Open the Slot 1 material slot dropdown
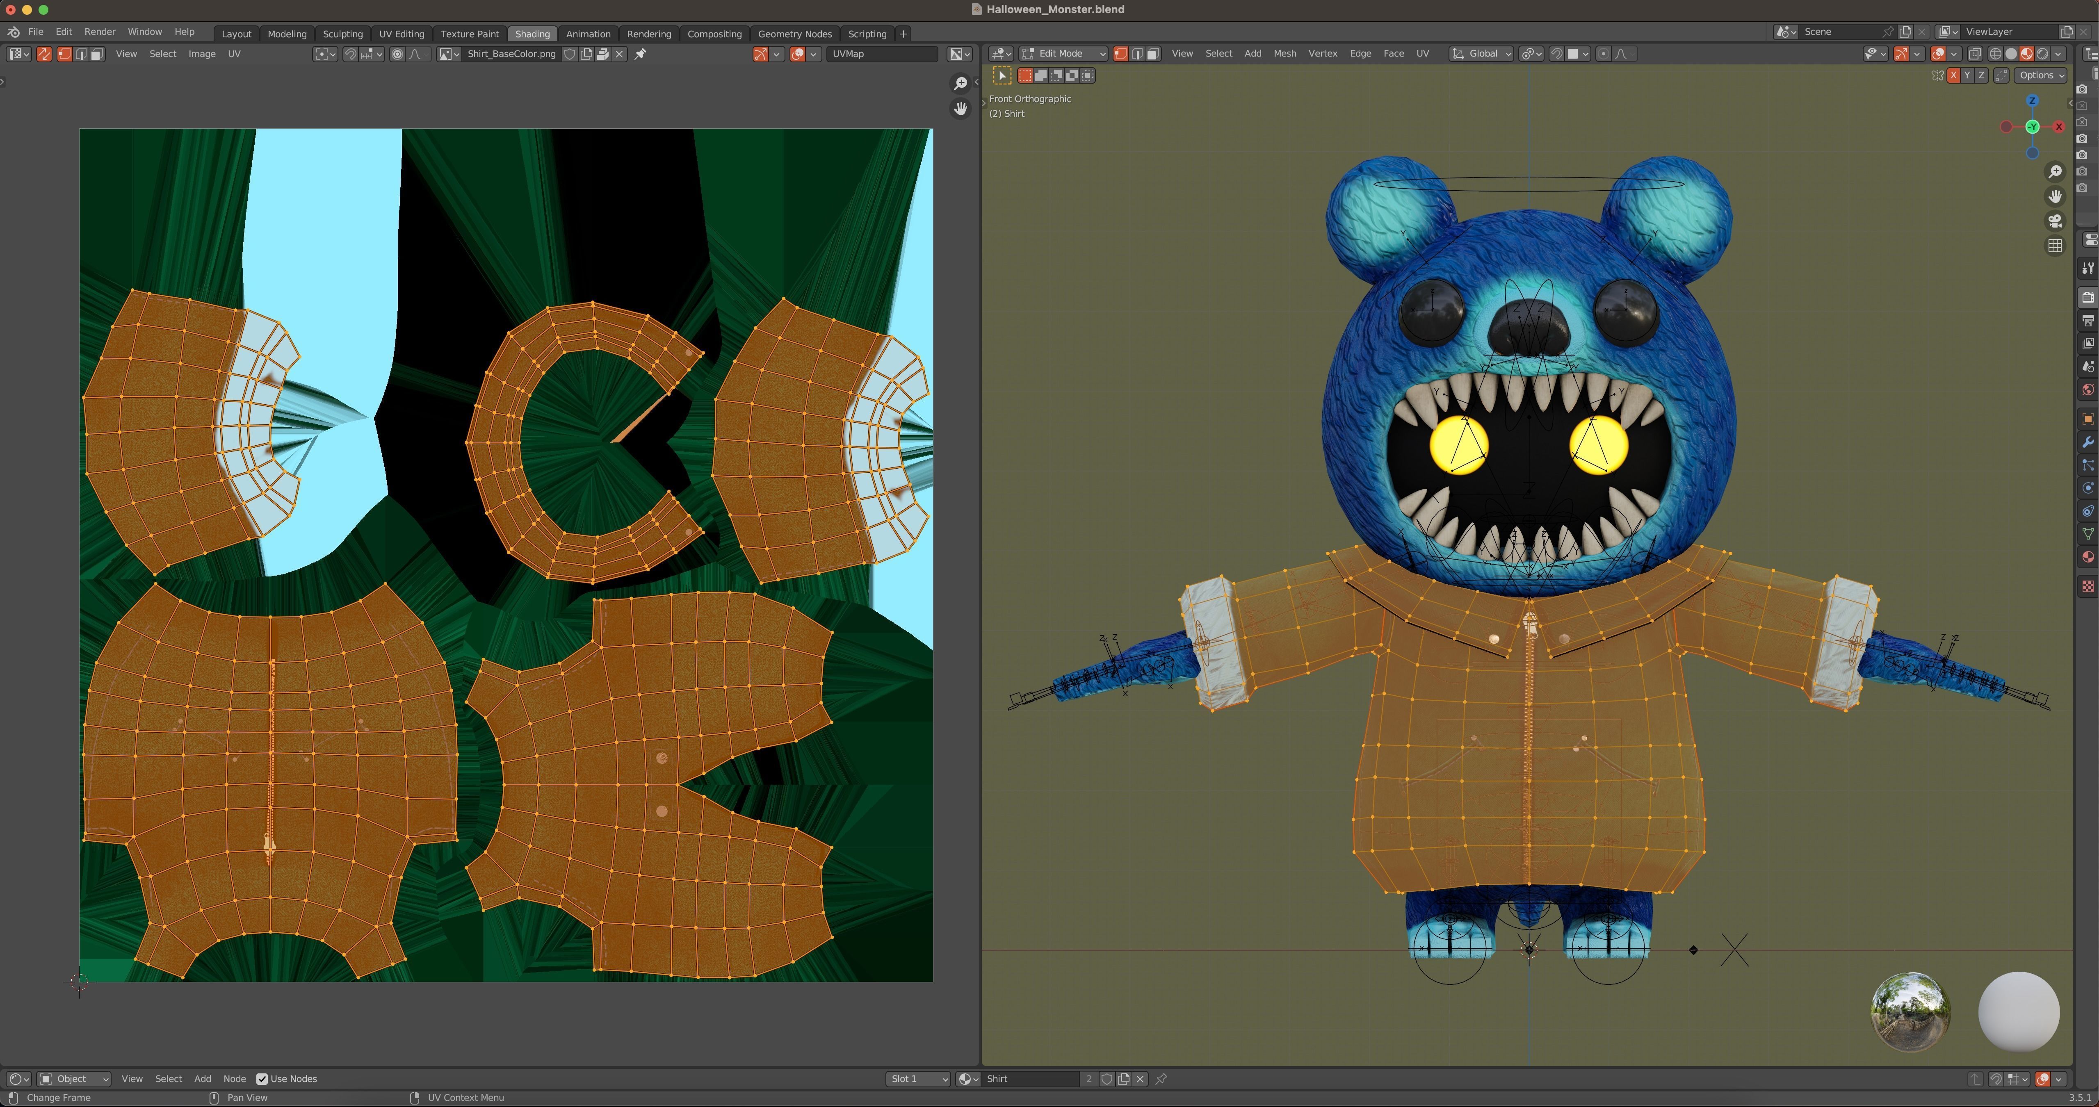Image resolution: width=2099 pixels, height=1107 pixels. click(918, 1078)
